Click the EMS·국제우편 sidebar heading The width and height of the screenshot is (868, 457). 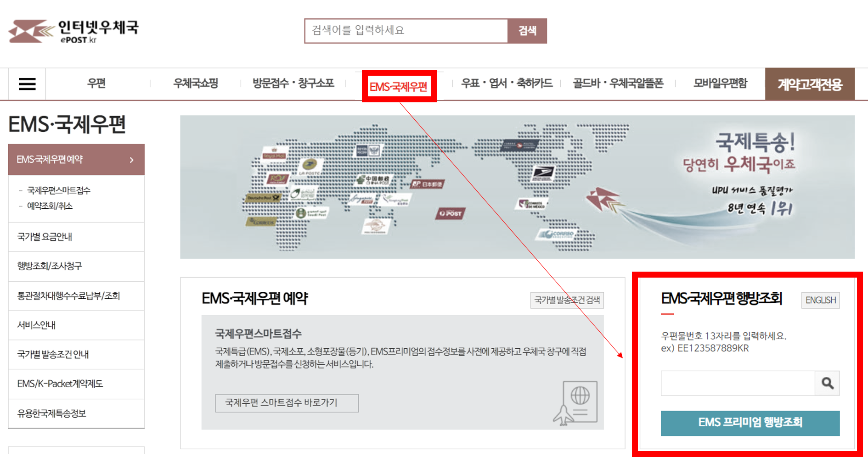click(67, 124)
